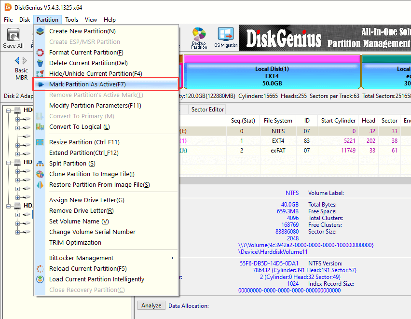The width and height of the screenshot is (411, 319).
Task: Click the Clone Partition To Image File icon
Action: pyautogui.click(x=40, y=174)
